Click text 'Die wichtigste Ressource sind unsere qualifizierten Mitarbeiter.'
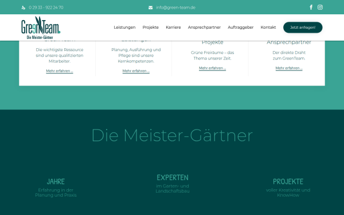 tap(60, 56)
